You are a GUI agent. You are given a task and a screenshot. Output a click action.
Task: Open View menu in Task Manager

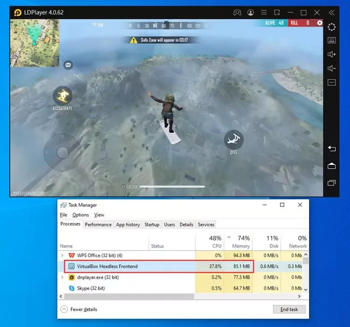pos(99,215)
